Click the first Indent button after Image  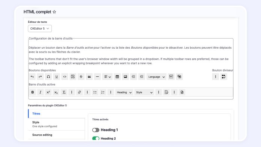(133, 77)
